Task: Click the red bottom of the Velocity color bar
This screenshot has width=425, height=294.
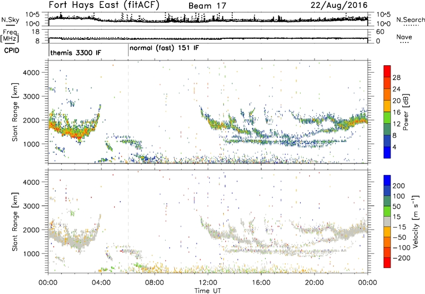Action: [x=387, y=263]
